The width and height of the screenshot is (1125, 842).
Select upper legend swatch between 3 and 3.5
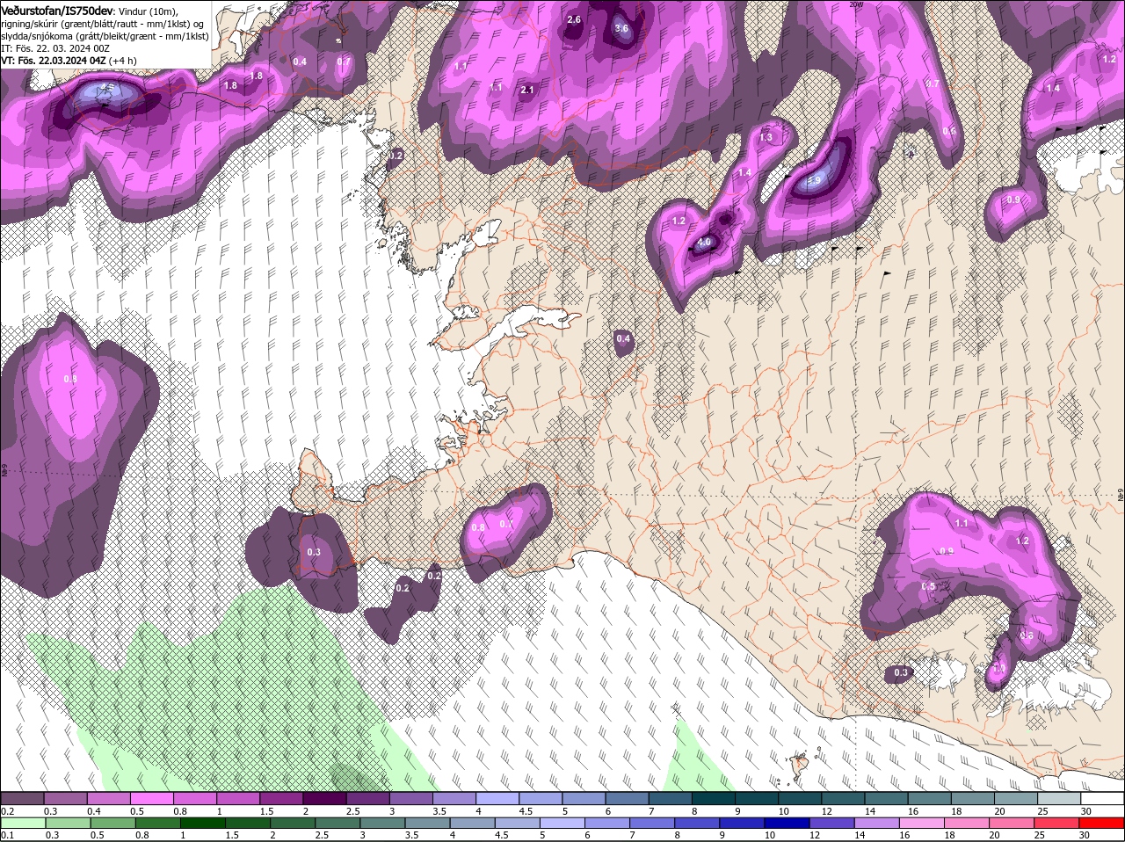(x=411, y=798)
